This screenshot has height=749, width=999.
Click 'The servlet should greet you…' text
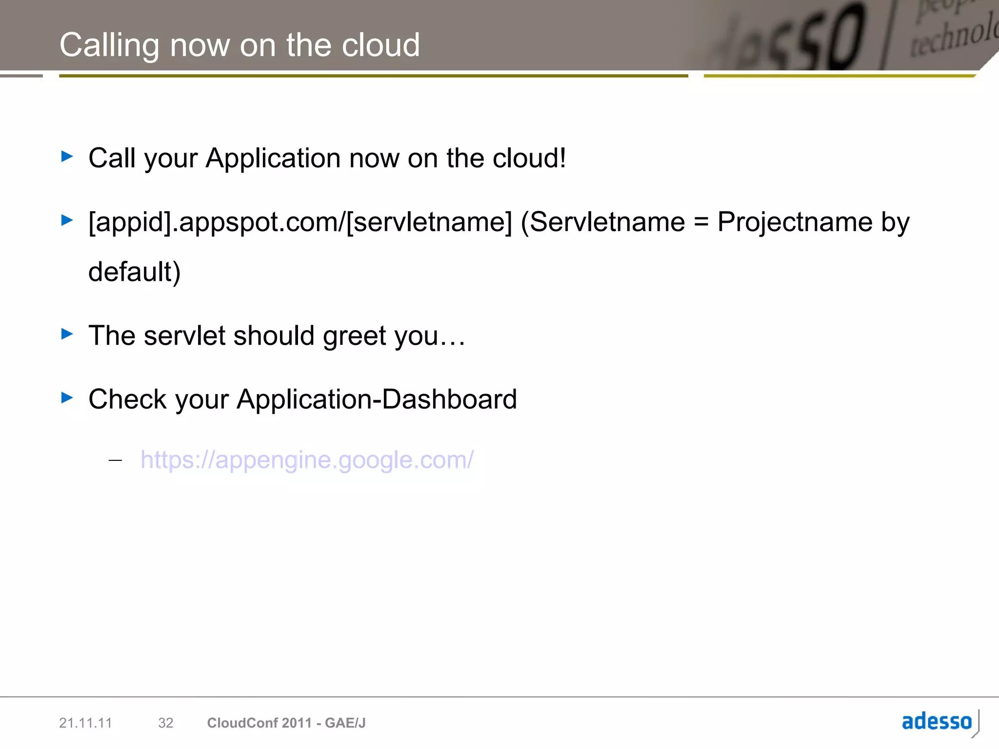click(x=277, y=335)
